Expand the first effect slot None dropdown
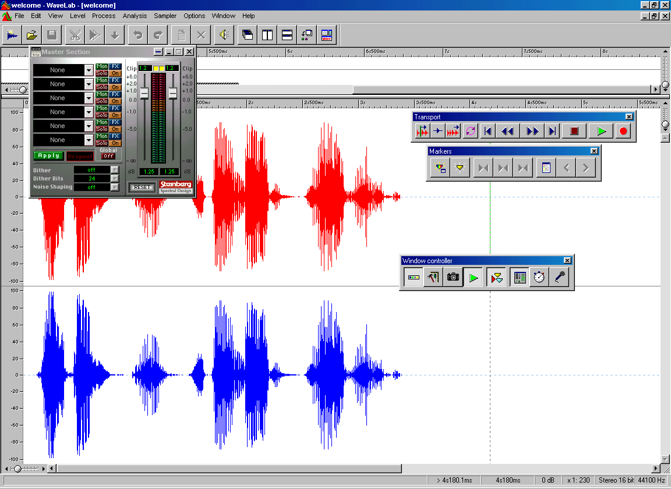 [89, 70]
